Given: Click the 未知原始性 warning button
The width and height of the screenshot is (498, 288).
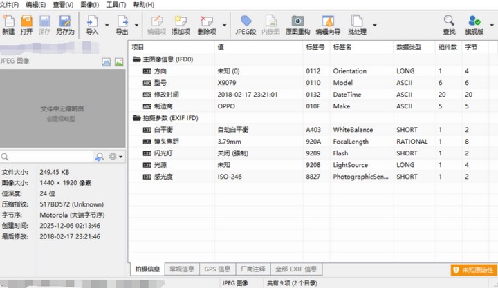Looking at the screenshot, I should pos(472,270).
